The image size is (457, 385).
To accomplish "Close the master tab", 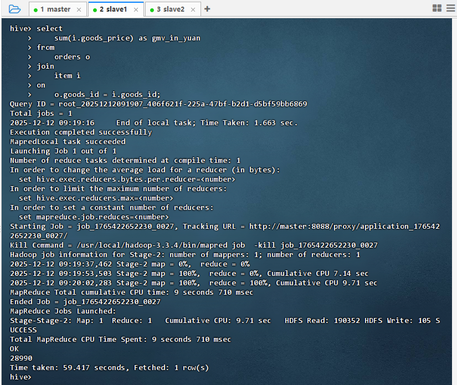I will coord(79,9).
